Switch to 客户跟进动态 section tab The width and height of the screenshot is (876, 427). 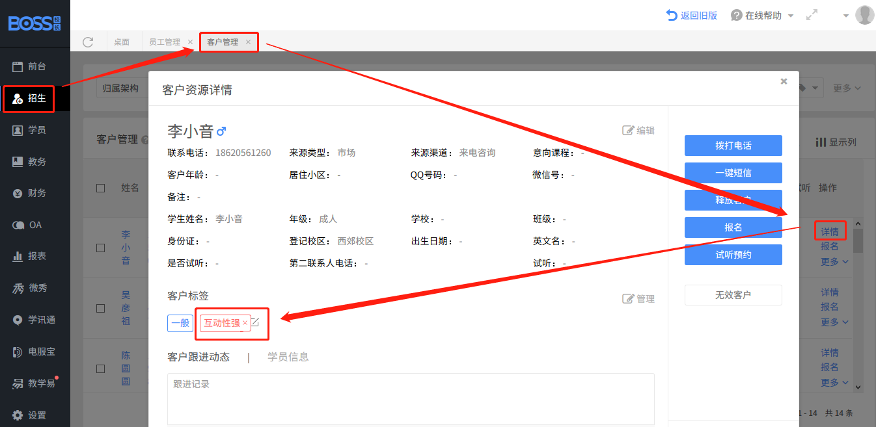pyautogui.click(x=198, y=357)
